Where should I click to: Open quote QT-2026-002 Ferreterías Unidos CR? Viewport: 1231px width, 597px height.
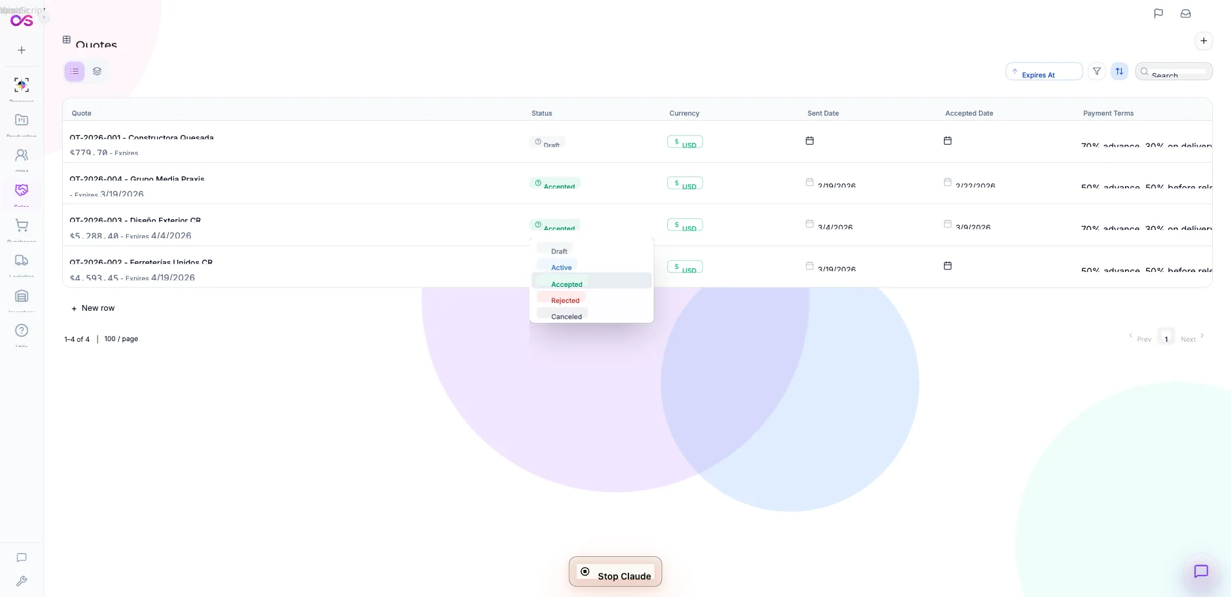click(141, 263)
